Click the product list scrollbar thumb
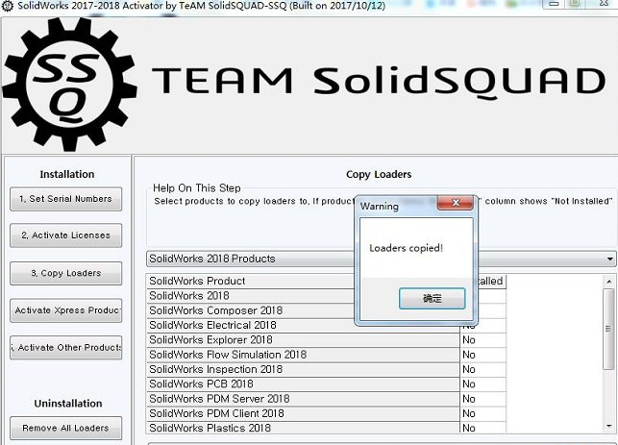618x445 pixels. (x=609, y=329)
